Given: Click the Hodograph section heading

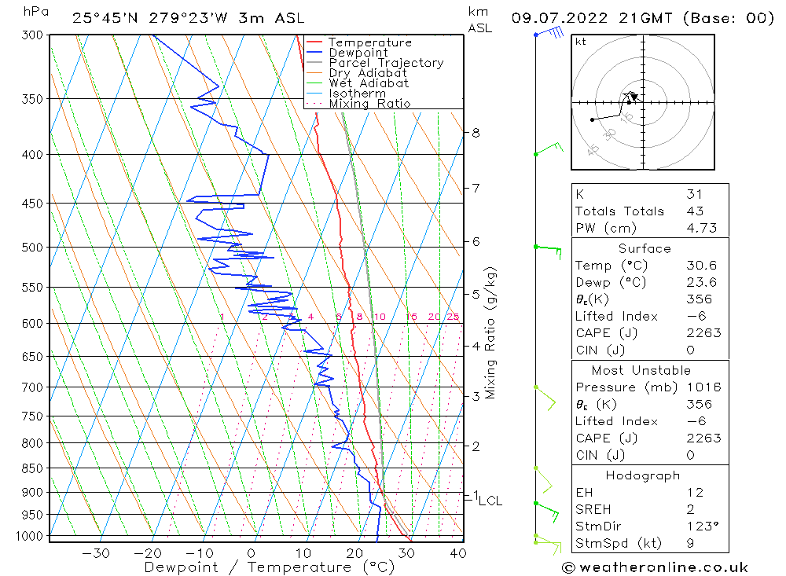Looking at the screenshot, I should (643, 475).
